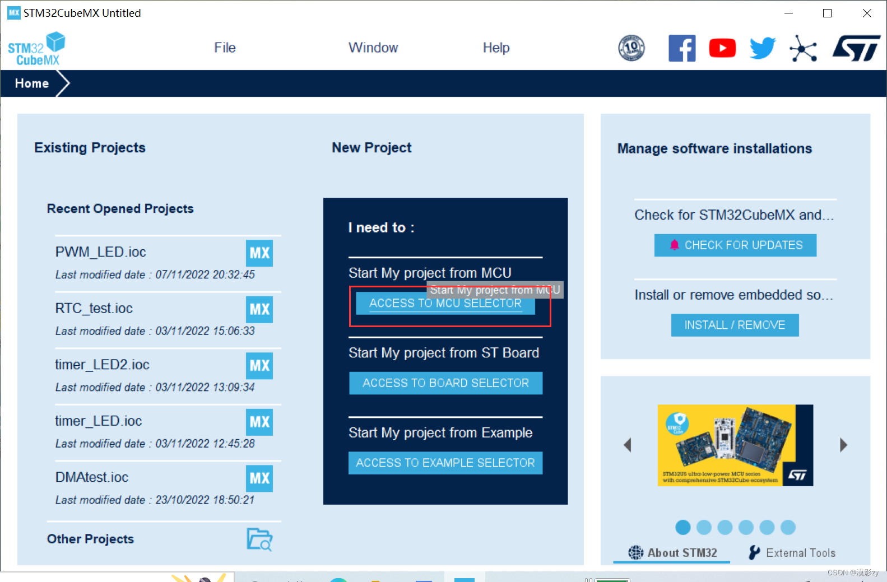This screenshot has width=887, height=582.
Task: Click ACCESS TO EXAMPLE SELECTOR button
Action: pyautogui.click(x=445, y=463)
